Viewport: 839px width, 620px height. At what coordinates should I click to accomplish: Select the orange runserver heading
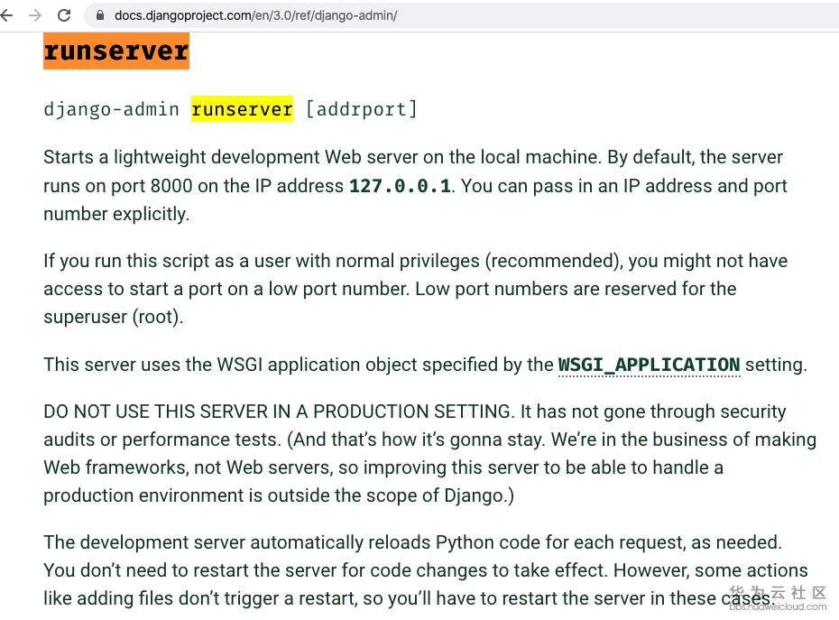pos(116,51)
